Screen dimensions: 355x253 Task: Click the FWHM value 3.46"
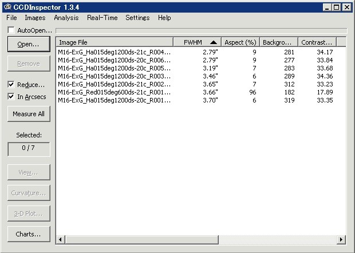point(210,76)
